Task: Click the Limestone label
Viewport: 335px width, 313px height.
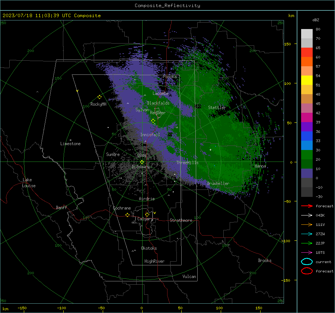Action: tap(70, 144)
